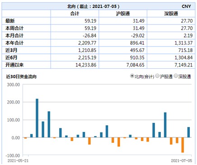Click the -100.00 y-axis label
197x165 pixels.
[x=13, y=155]
